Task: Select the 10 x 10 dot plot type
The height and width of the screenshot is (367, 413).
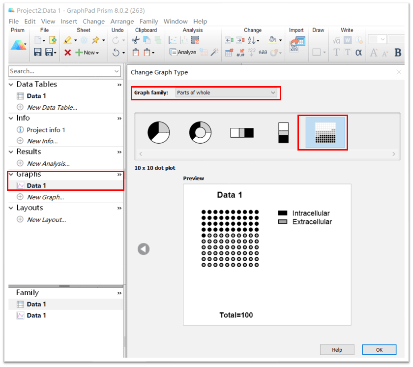Action: pyautogui.click(x=325, y=133)
